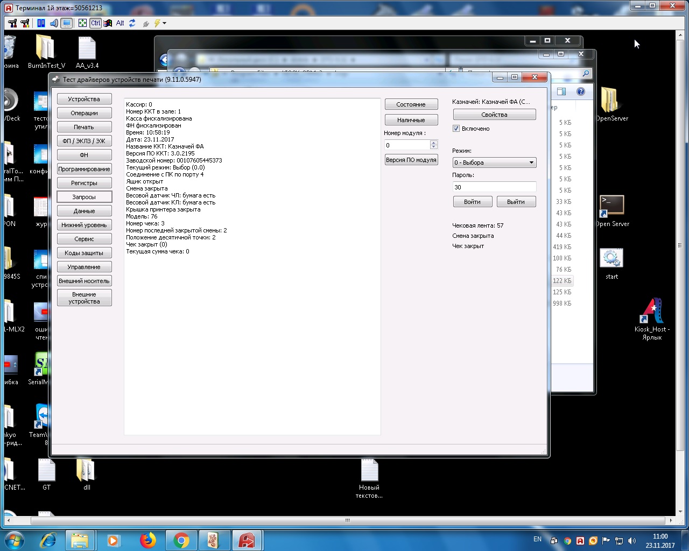This screenshot has width=689, height=551.
Task: Click the help question mark icon in Explorer window
Action: [x=580, y=92]
